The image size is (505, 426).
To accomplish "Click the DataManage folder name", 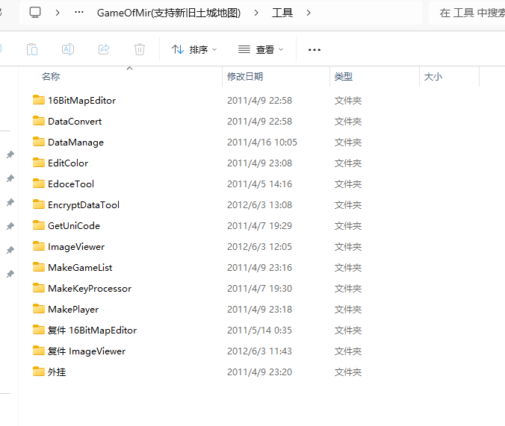I will (75, 142).
